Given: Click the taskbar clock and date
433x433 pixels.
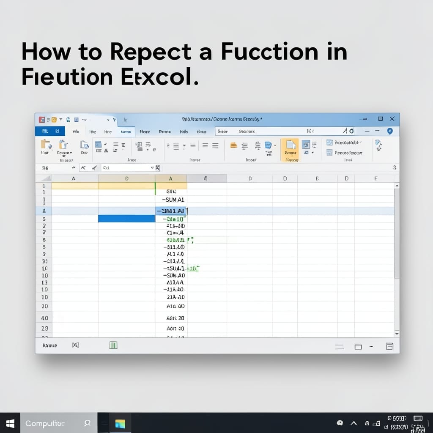Looking at the screenshot, I should point(397,423).
